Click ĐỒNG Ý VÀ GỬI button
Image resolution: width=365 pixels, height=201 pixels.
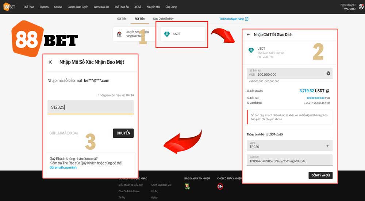(x=320, y=175)
